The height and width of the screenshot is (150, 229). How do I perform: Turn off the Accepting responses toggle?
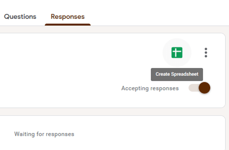click(x=204, y=88)
